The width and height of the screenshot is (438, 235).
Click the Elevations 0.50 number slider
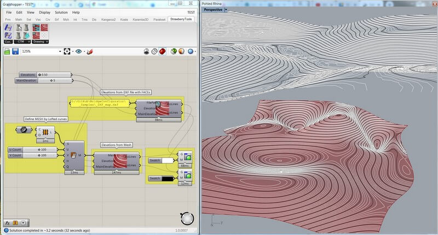coord(44,74)
